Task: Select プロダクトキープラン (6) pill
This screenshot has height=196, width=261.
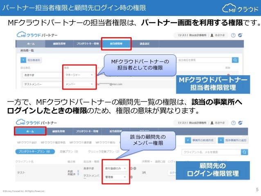Action: click(35, 151)
